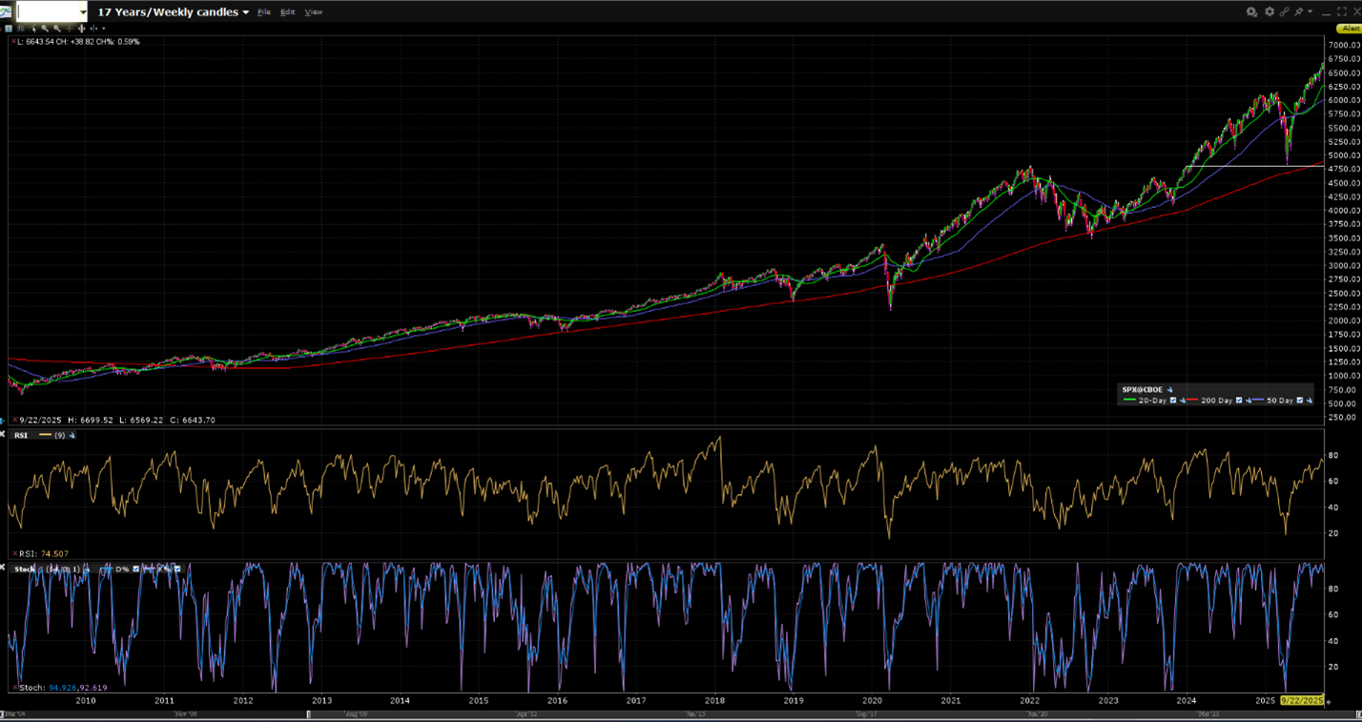The width and height of the screenshot is (1362, 722).
Task: Click the wrench icon next to 50 Day
Action: pos(1309,401)
